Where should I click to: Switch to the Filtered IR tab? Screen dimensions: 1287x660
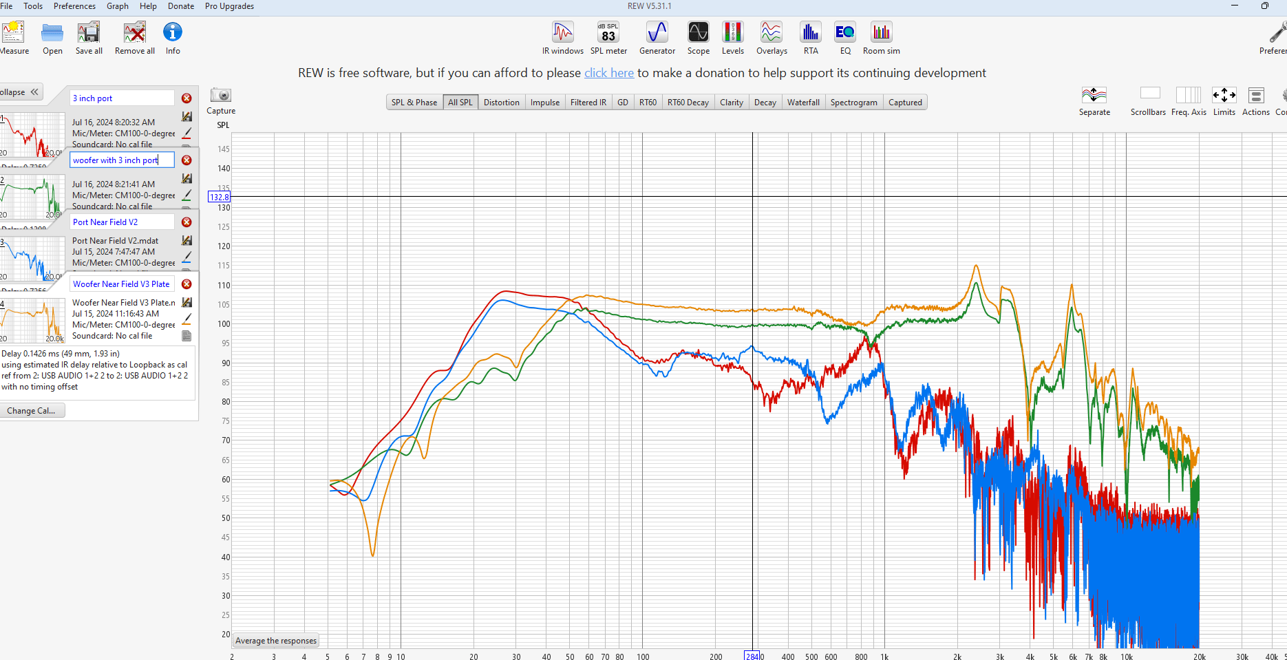point(588,103)
